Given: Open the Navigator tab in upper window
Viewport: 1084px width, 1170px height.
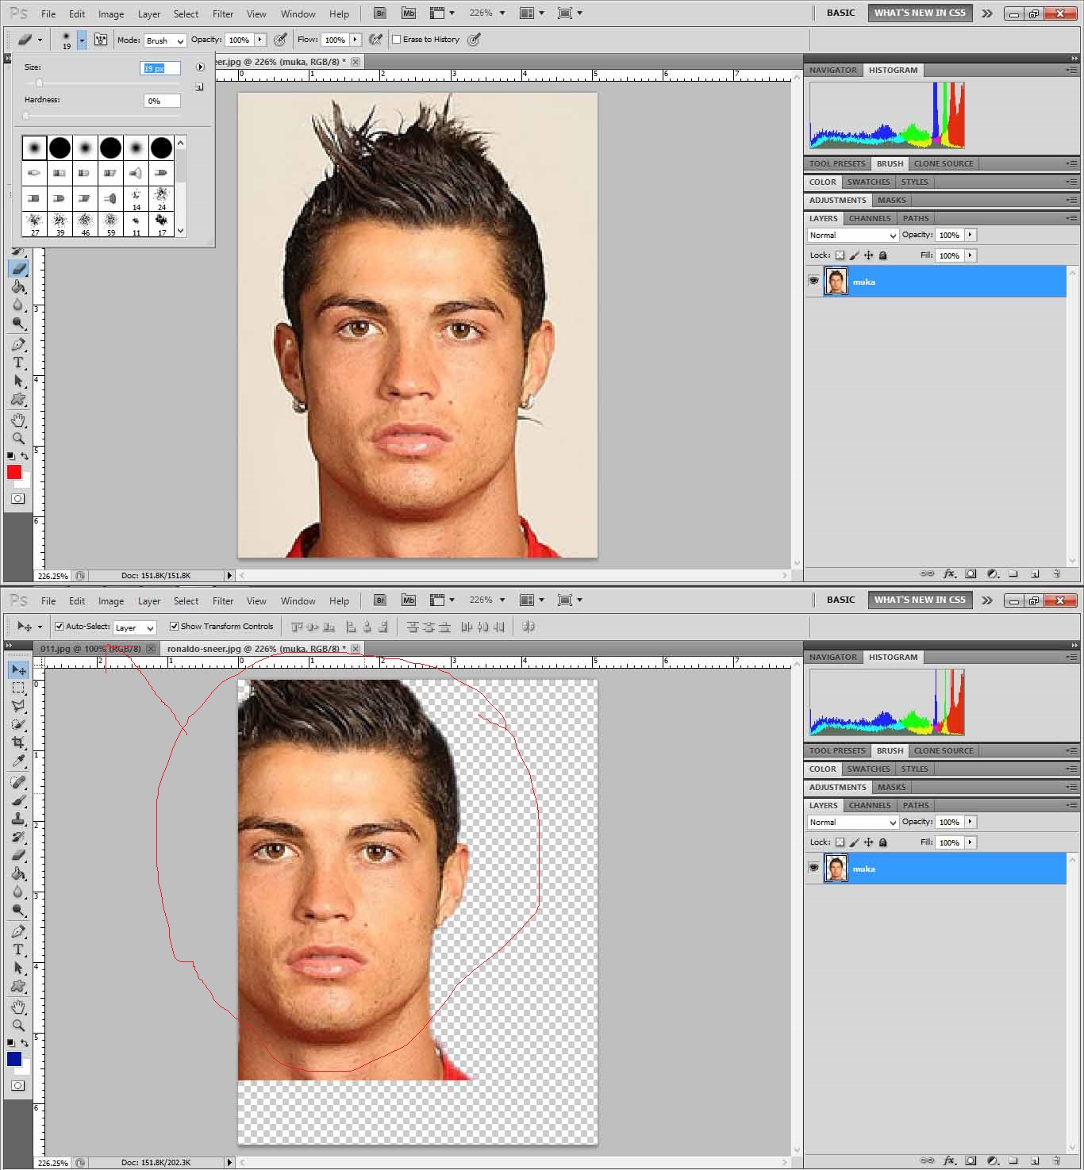Looking at the screenshot, I should pyautogui.click(x=832, y=71).
